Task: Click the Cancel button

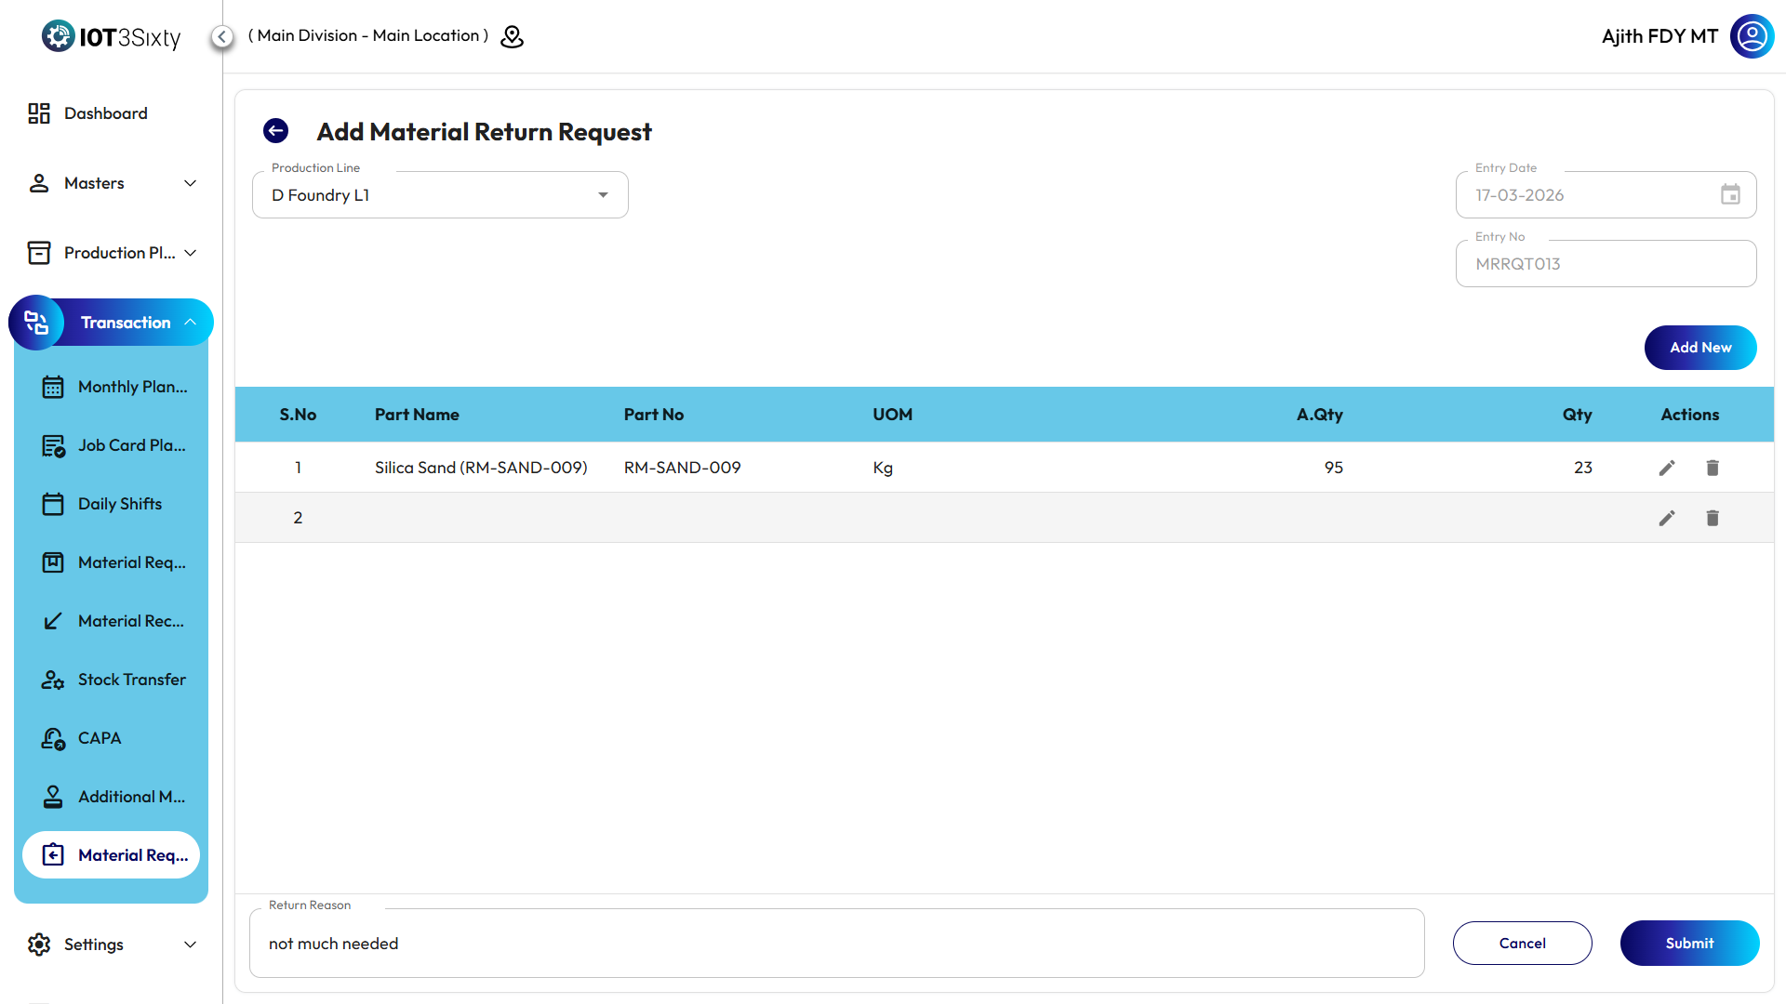Action: point(1522,943)
